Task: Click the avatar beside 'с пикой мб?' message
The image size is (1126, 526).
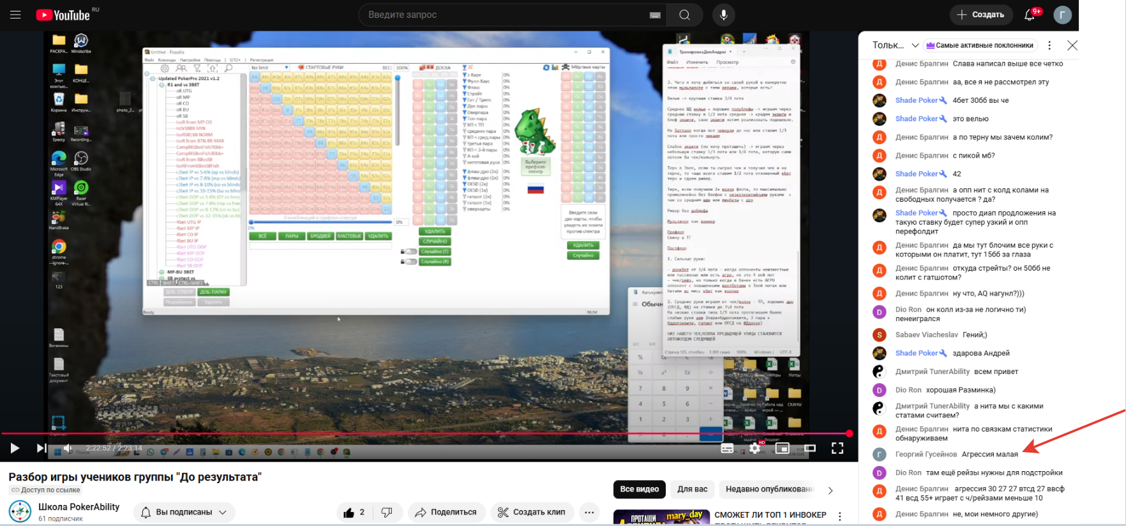Action: 880,156
